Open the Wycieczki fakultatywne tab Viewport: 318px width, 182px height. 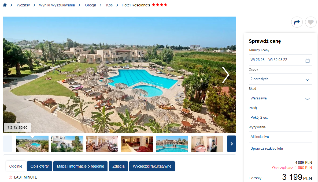[152, 166]
